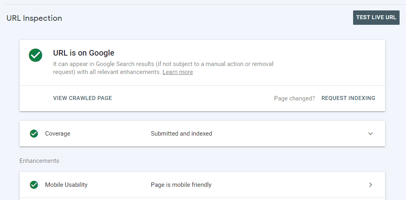Click the Coverage label text
Image resolution: width=406 pixels, height=200 pixels.
click(57, 134)
